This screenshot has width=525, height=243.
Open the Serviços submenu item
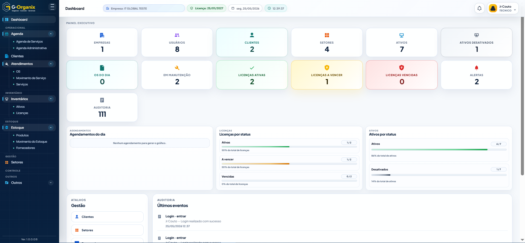pyautogui.click(x=22, y=84)
